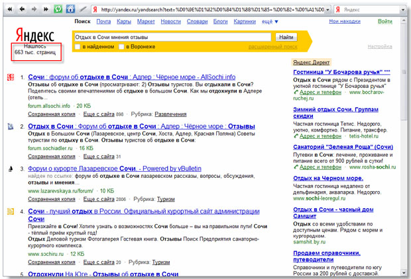Click the green forum.allsochi.info URL text
The image size is (411, 279).
click(49, 106)
